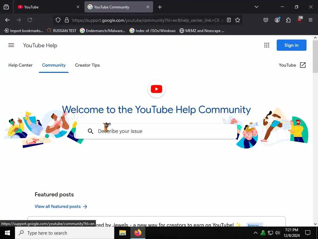The width and height of the screenshot is (318, 239).
Task: Show hidden system tray icons
Action: click(256, 233)
